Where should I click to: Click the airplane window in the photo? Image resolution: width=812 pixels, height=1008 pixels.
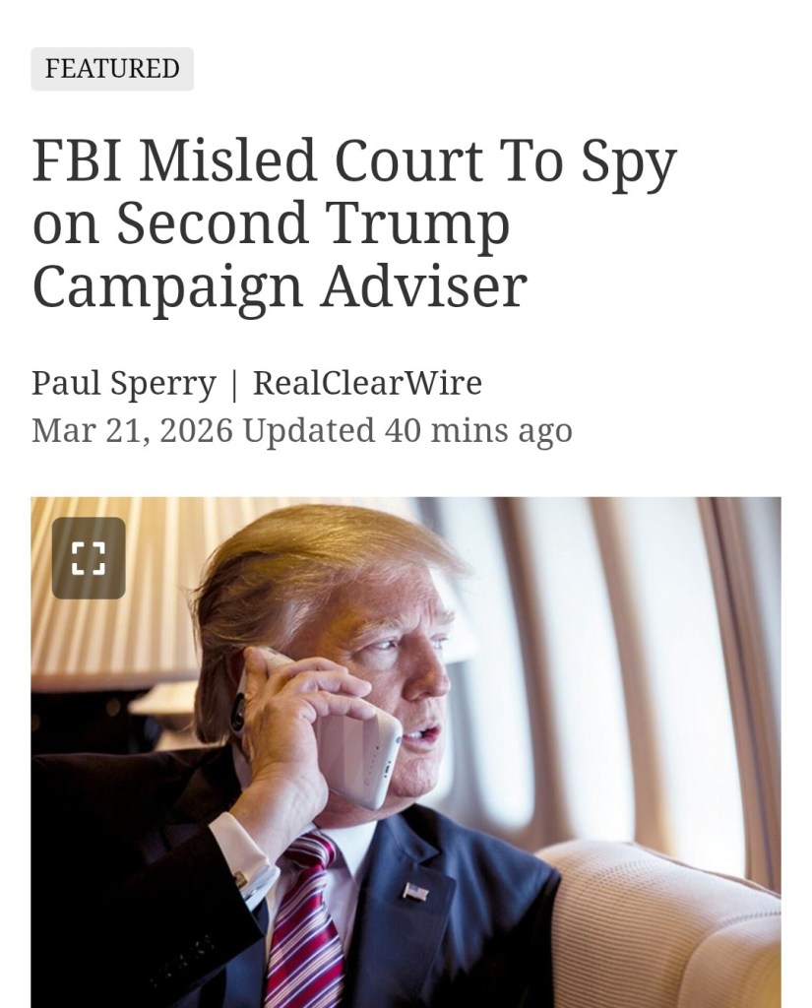tap(669, 669)
